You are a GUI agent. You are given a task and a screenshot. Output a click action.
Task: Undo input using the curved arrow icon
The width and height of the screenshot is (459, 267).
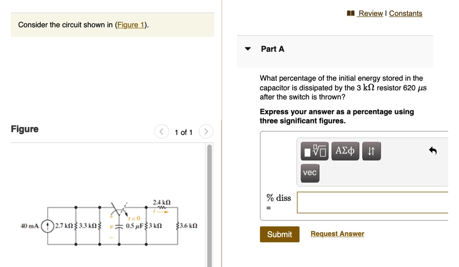[433, 151]
